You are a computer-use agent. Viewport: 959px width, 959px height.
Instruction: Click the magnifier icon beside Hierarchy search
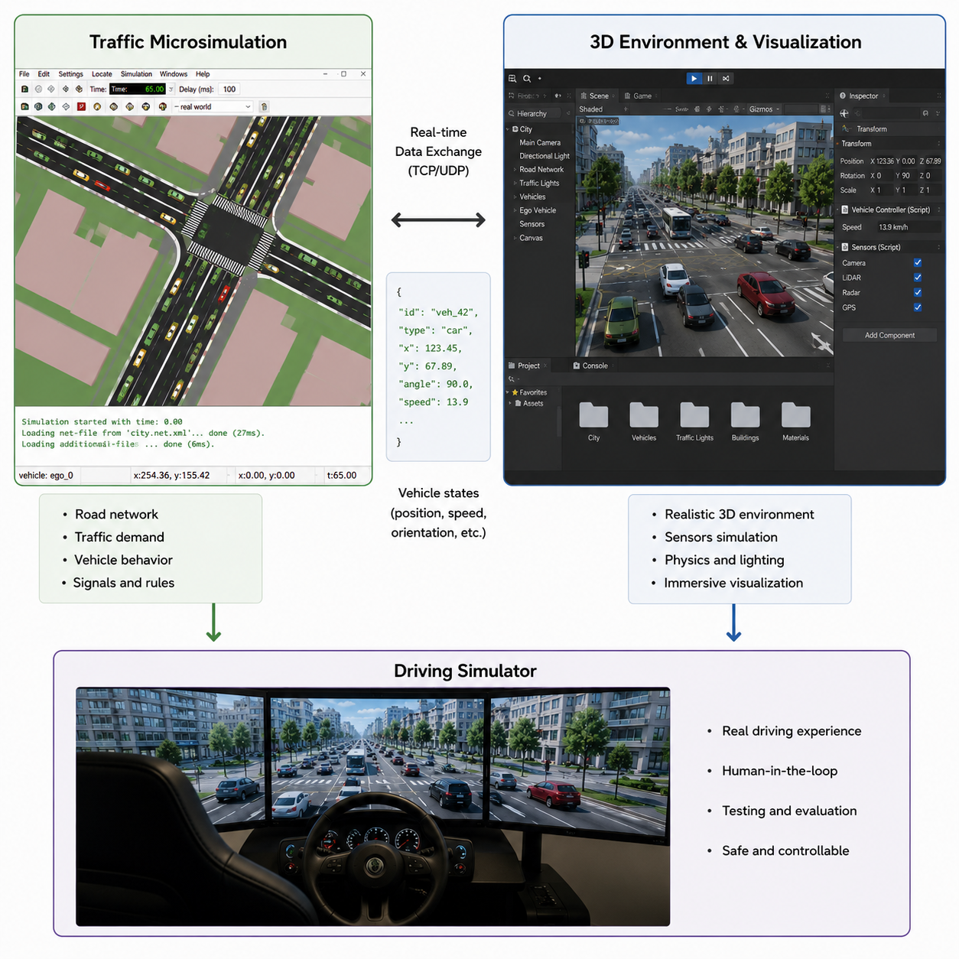coord(512,113)
